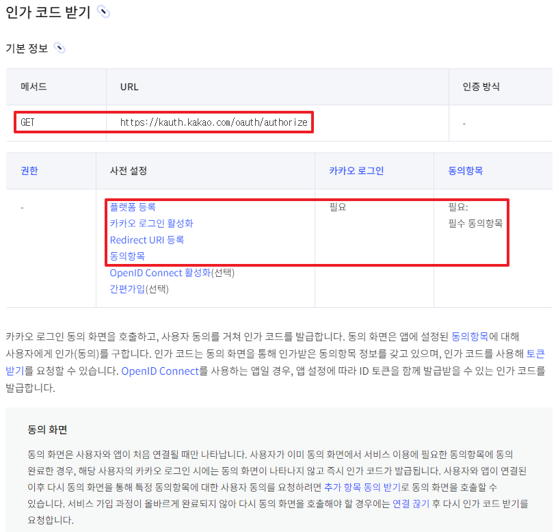Click the 필수 동의항목 text in the table
558x532 pixels.
pos(475,223)
